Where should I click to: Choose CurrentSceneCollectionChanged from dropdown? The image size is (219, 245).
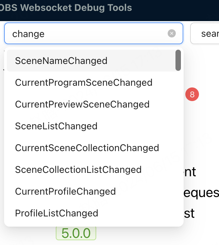tap(87, 148)
